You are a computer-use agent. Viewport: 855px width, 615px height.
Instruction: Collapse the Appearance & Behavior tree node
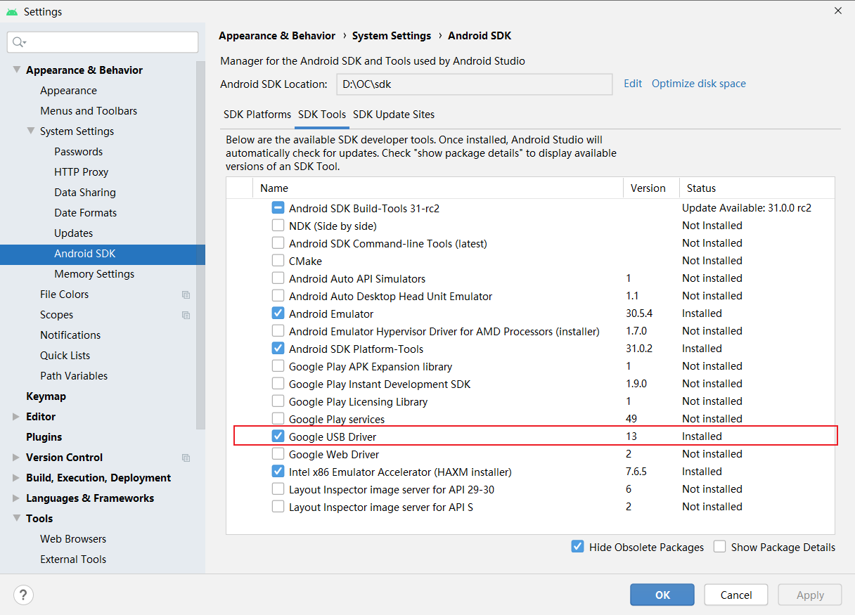click(16, 70)
